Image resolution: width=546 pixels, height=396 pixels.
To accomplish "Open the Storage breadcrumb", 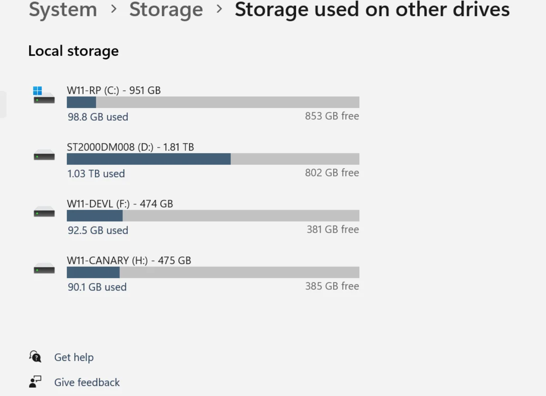I will pyautogui.click(x=166, y=10).
